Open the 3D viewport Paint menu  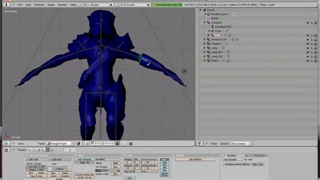[41, 143]
